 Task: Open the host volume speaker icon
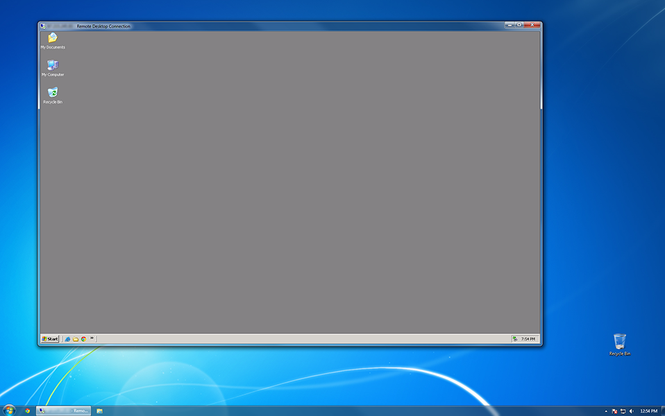point(632,411)
